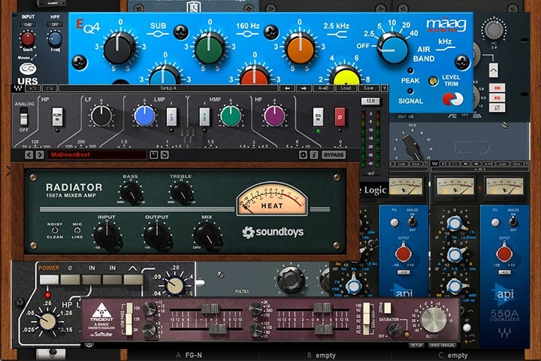Save preset with the floppy disk icon
Viewport: 541px width, 361px height.
[153, 155]
